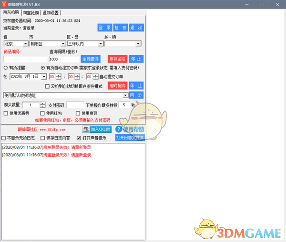Enable the 使用优惠券 checkbox
The image size is (286, 242).
pos(6,113)
